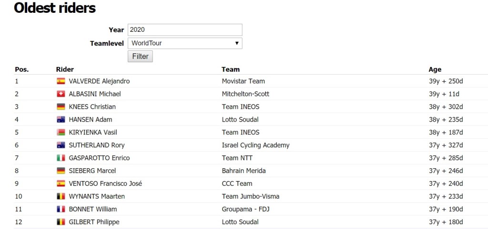Open rider VALVERDE Alejandro's page
This screenshot has height=229, width=488.
(x=99, y=81)
